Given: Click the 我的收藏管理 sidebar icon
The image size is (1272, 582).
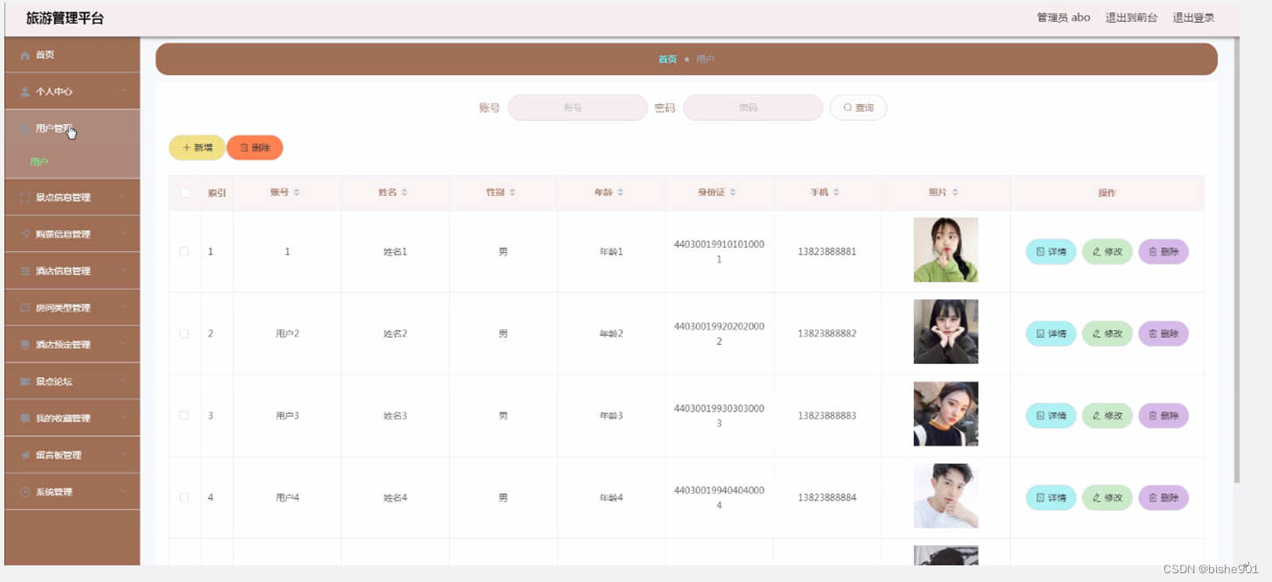Looking at the screenshot, I should point(25,418).
